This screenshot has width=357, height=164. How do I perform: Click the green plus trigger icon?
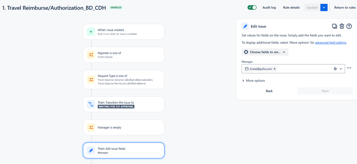[x=91, y=32]
